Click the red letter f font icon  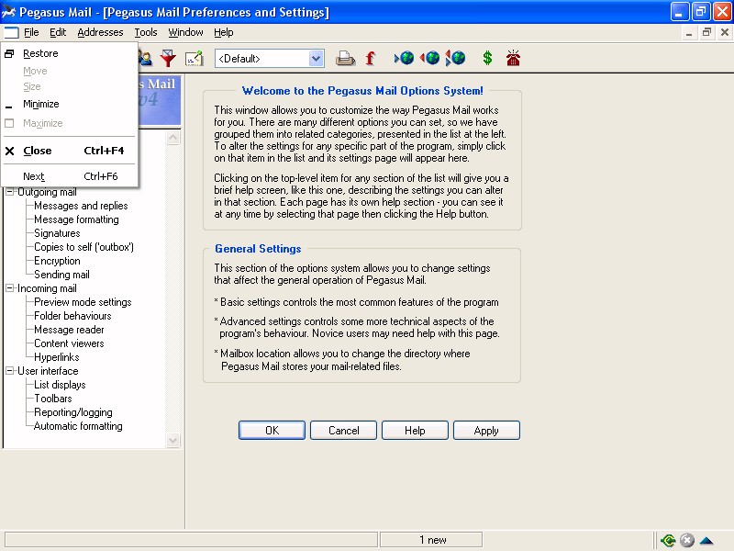371,58
